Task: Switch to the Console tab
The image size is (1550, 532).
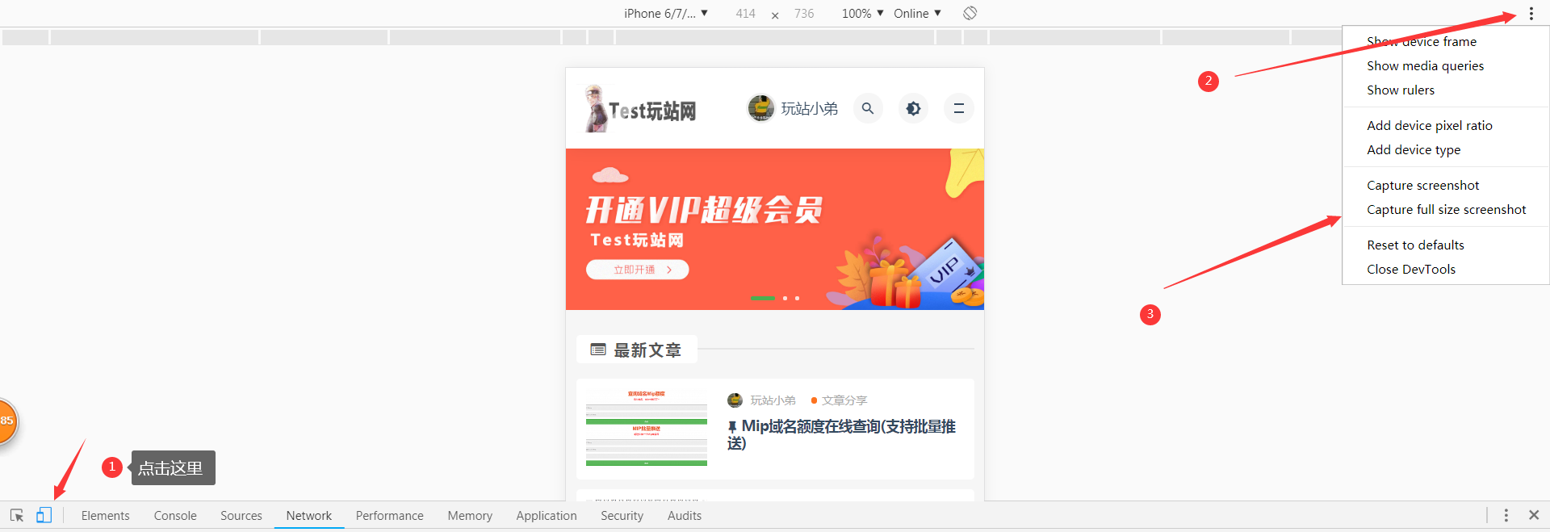Action: tap(175, 516)
